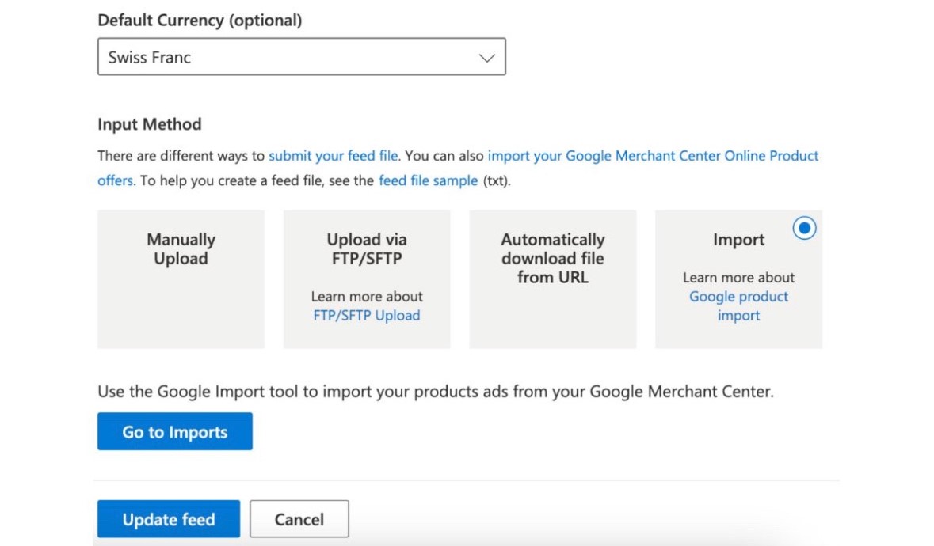Choose the Upload via FTP/SFTP card heading
The image size is (934, 546).
coord(367,249)
